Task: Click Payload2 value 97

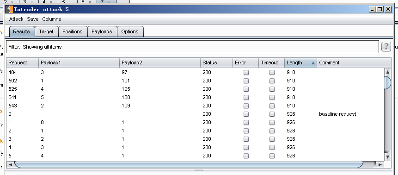Action: pos(124,73)
